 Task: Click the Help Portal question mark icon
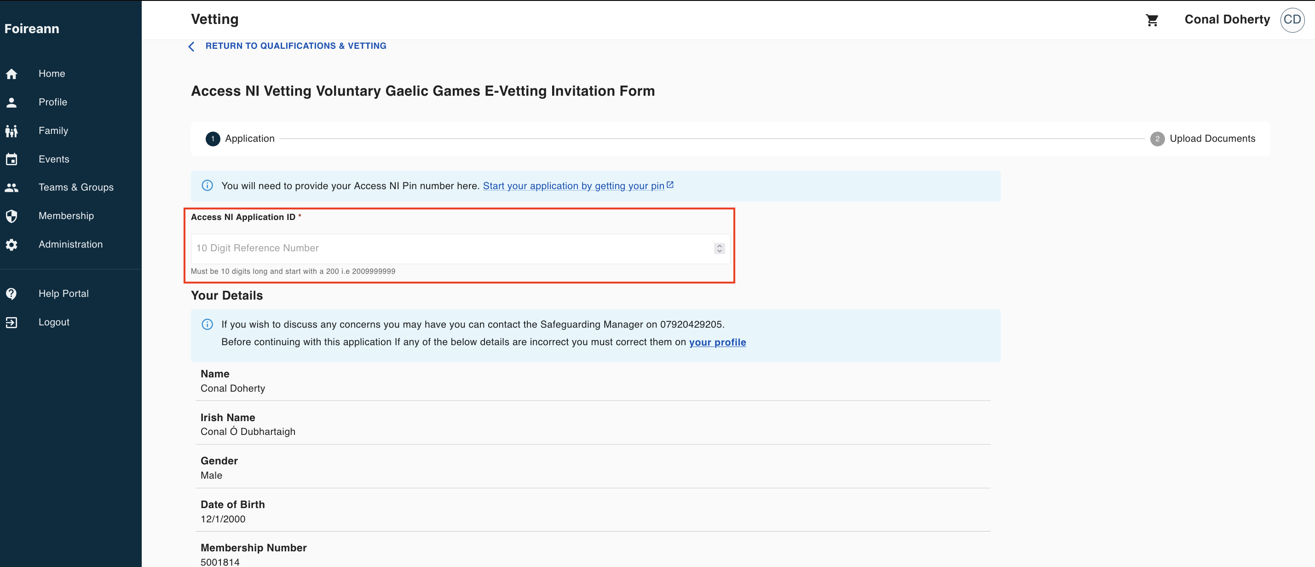pyautogui.click(x=11, y=294)
